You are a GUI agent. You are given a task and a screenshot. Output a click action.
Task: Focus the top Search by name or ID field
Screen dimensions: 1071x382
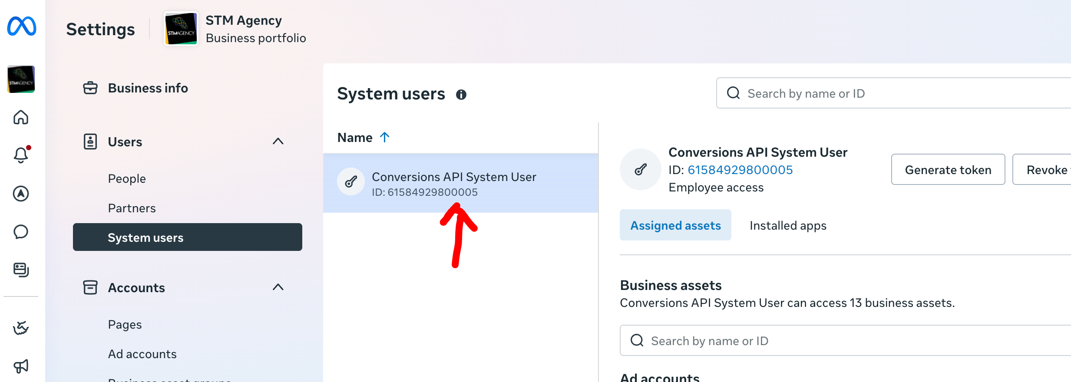(893, 93)
